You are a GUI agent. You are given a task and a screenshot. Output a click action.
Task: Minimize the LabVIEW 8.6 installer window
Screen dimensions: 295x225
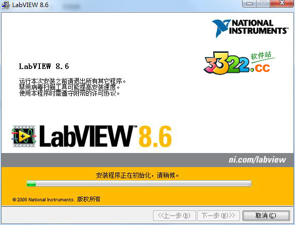click(250, 3)
